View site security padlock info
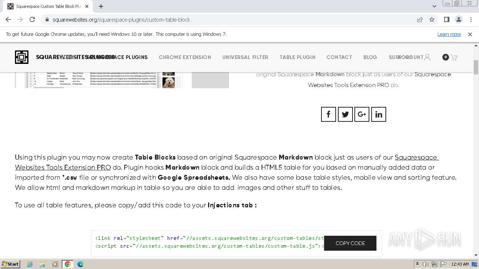This screenshot has width=479, height=269. click(47, 19)
